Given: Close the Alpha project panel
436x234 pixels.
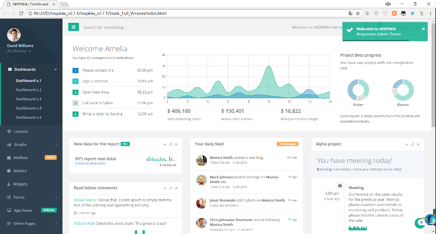Looking at the screenshot, I should pos(418,144).
